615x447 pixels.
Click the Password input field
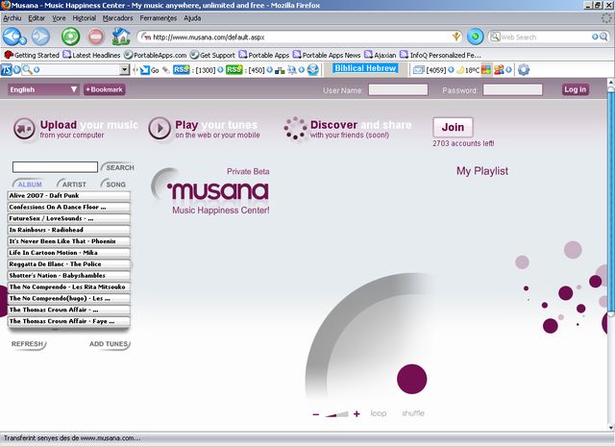(512, 89)
